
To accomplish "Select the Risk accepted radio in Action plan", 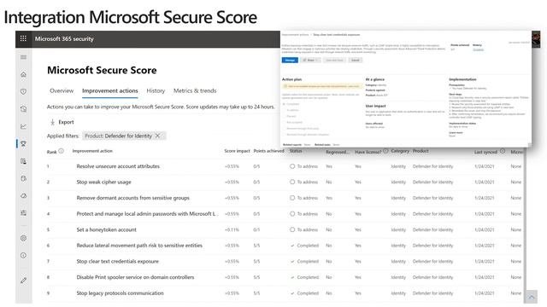I will coord(284,122).
